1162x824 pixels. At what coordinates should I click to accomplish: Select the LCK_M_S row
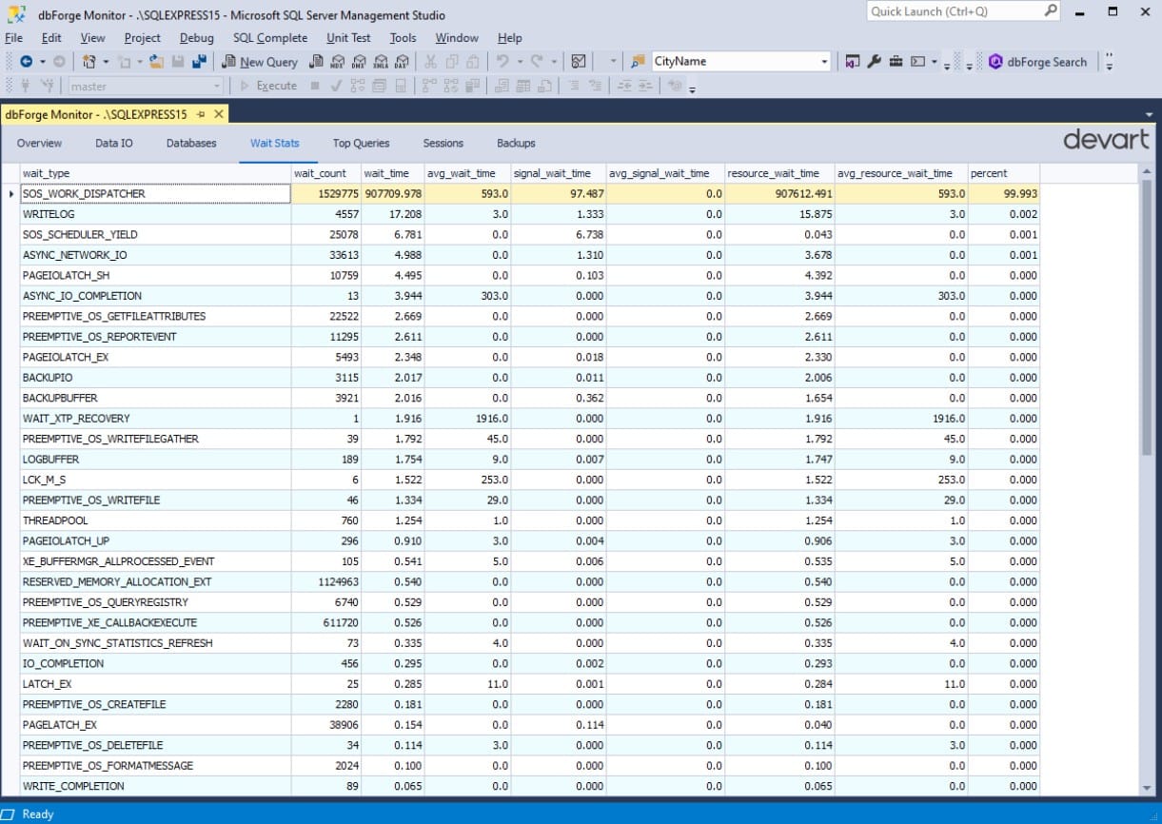[529, 480]
